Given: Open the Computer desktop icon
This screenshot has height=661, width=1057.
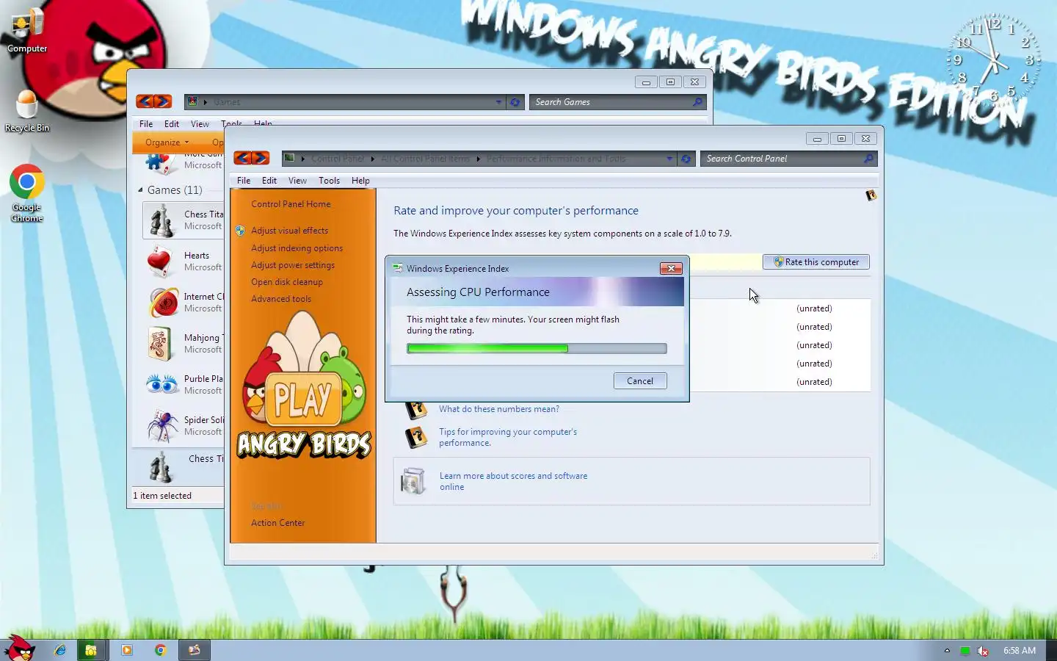Looking at the screenshot, I should pos(27,31).
